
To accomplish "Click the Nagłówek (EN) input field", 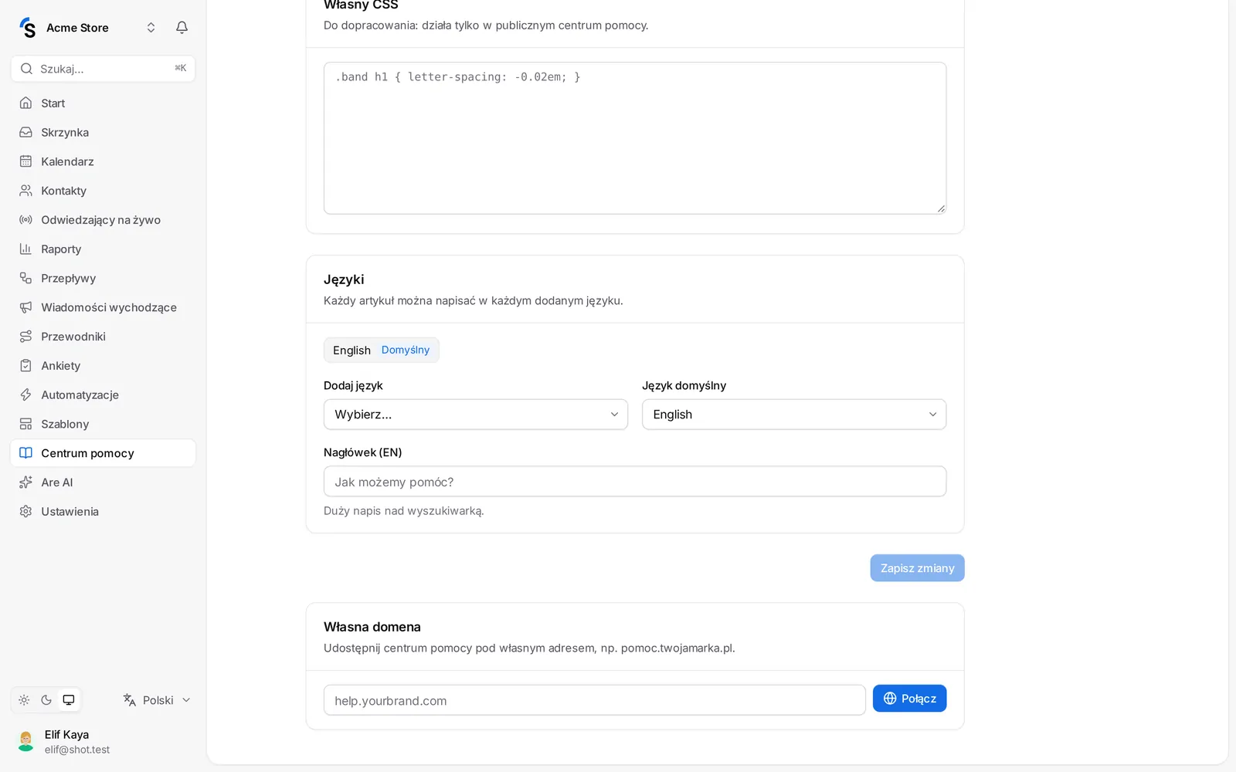I will pos(635,482).
